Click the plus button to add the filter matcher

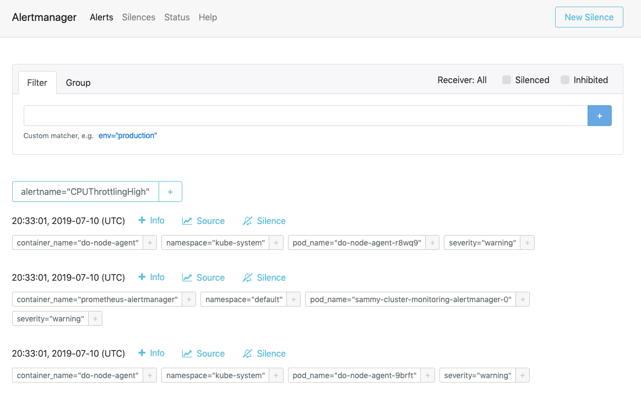(x=599, y=116)
